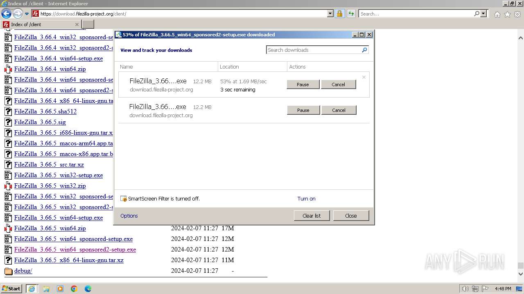Click the FileZilla site icon in address bar

pyautogui.click(x=36, y=13)
